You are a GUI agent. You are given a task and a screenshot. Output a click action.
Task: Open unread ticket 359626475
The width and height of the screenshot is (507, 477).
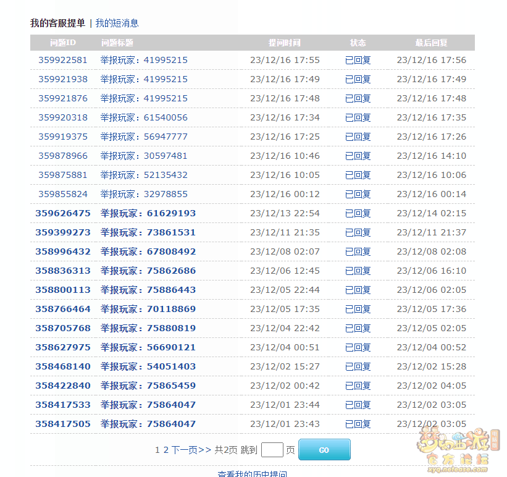[x=63, y=213]
